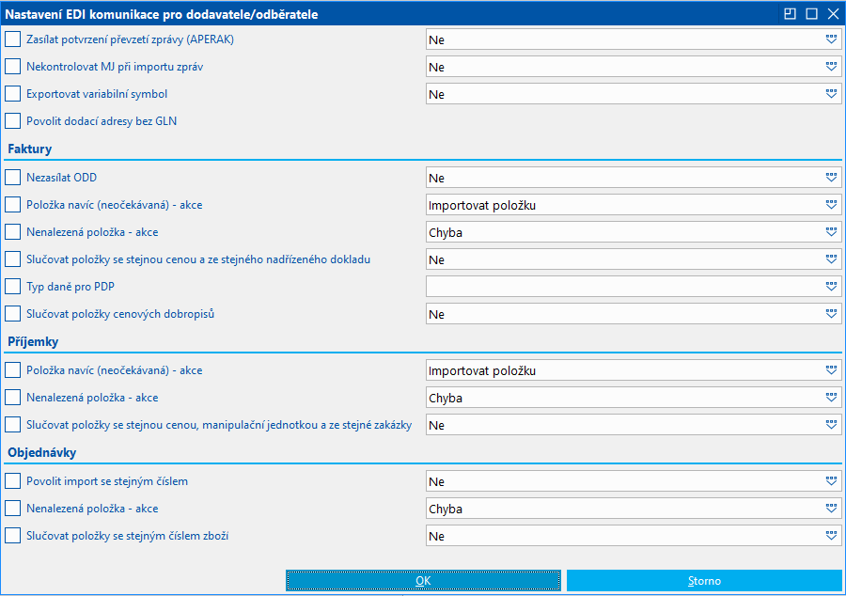Viewport: 846px width, 596px height.
Task: Tick Typ daně pro PDP checkbox
Action: tap(12, 286)
